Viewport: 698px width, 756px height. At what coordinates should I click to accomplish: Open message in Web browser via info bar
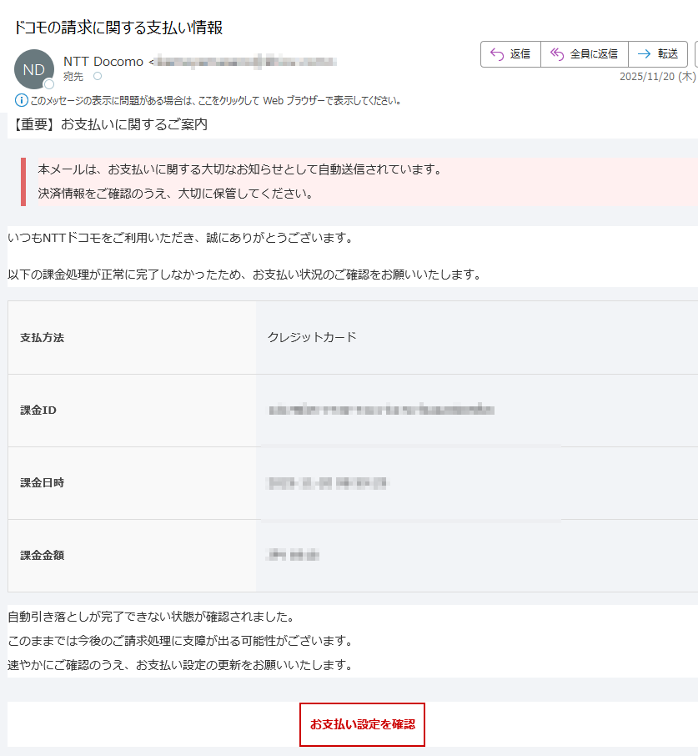click(217, 101)
